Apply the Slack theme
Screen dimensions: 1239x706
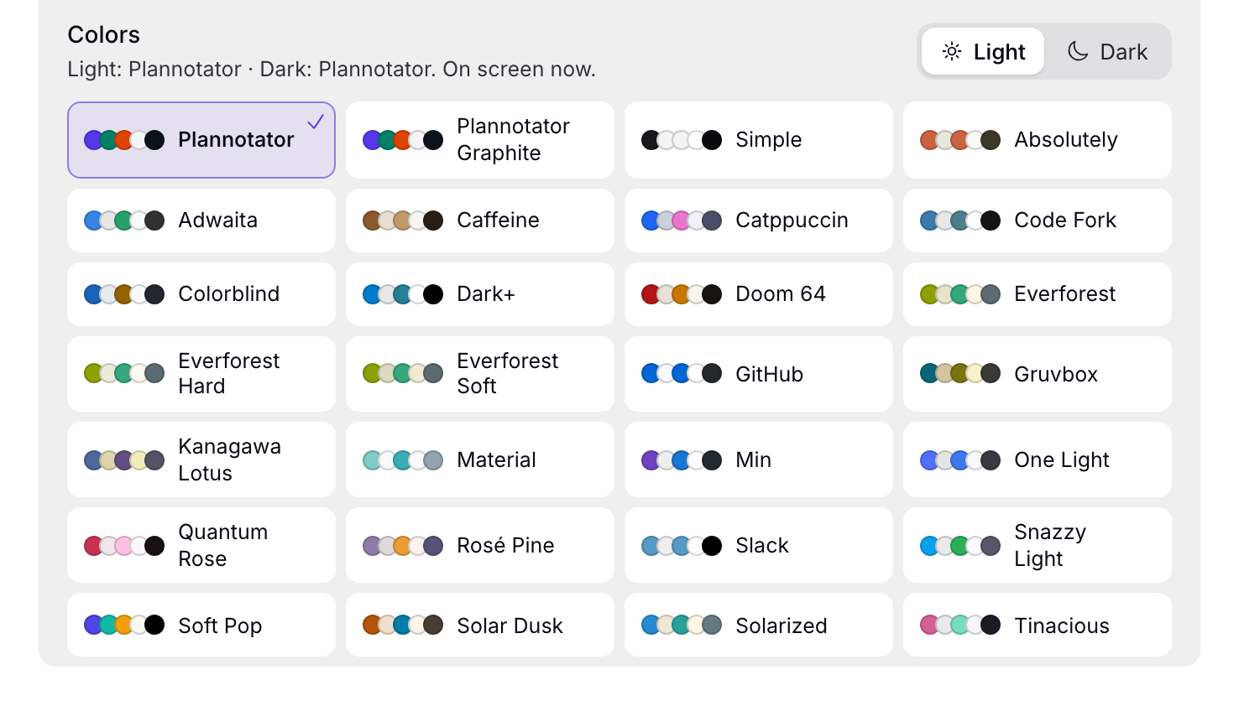click(759, 545)
